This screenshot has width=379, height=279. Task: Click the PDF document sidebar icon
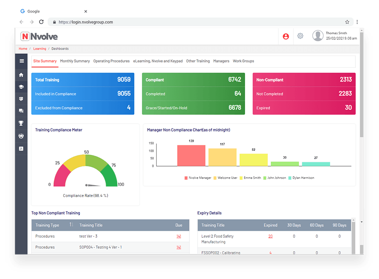[x=21, y=149]
